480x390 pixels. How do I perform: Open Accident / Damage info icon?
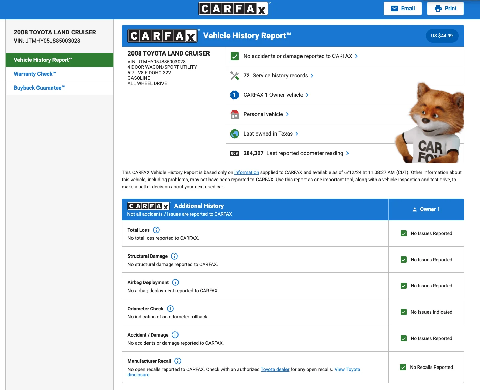point(175,335)
